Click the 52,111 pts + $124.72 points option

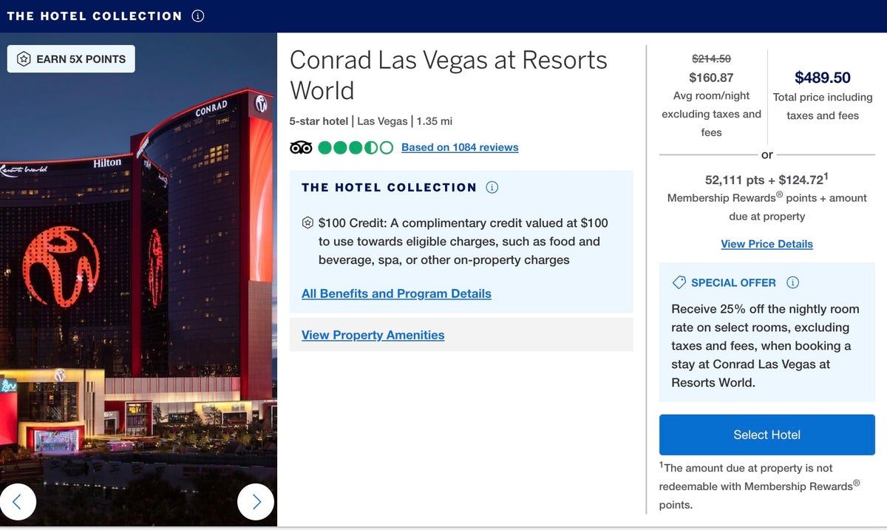(x=767, y=180)
